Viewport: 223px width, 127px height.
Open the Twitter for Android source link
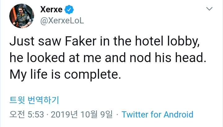coord(157,115)
